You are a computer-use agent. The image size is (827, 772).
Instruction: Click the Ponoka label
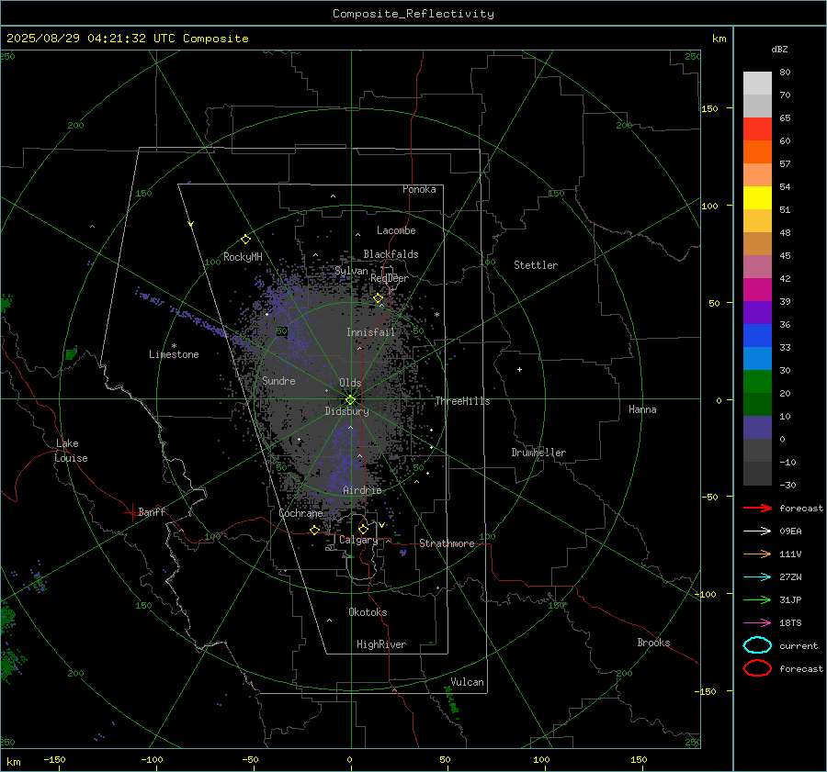(x=419, y=189)
